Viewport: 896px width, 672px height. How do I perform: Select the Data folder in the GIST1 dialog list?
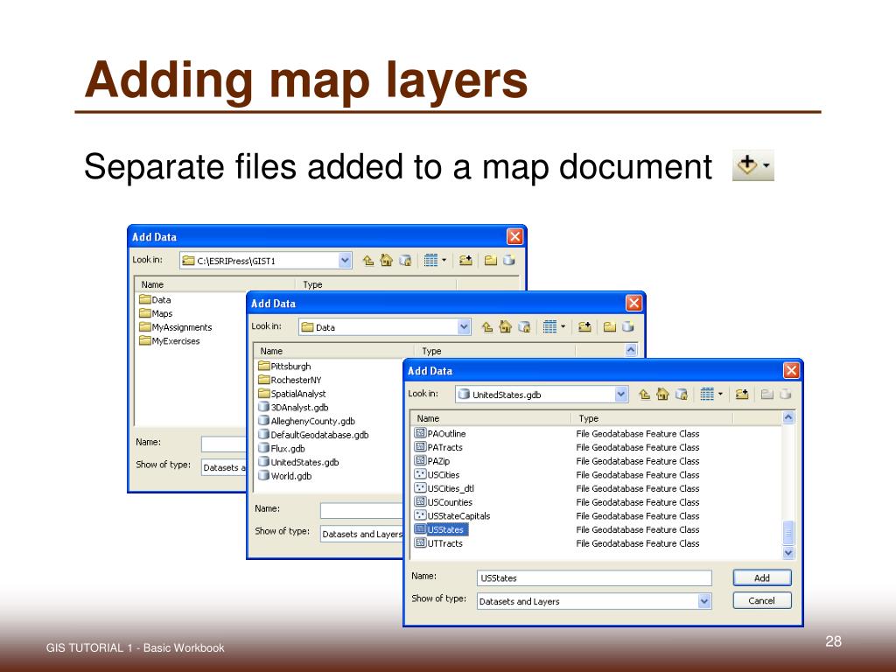click(156, 300)
